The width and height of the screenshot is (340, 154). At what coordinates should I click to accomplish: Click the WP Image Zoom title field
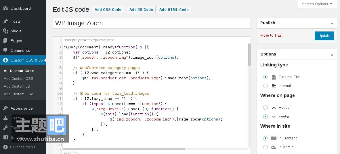pyautogui.click(x=152, y=23)
